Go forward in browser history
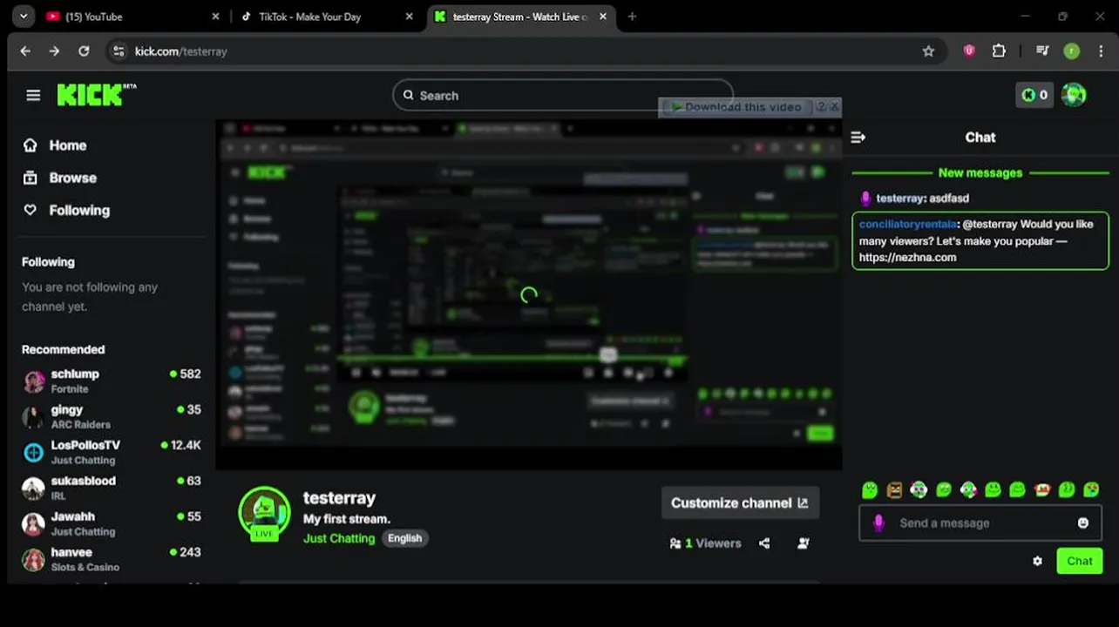Viewport: 1119px width, 627px height. click(x=54, y=51)
